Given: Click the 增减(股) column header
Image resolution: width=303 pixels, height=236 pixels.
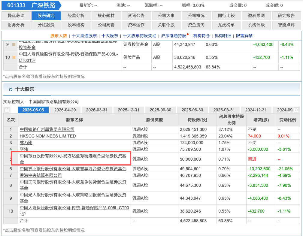Looking at the screenshot, I should tap(261, 120).
